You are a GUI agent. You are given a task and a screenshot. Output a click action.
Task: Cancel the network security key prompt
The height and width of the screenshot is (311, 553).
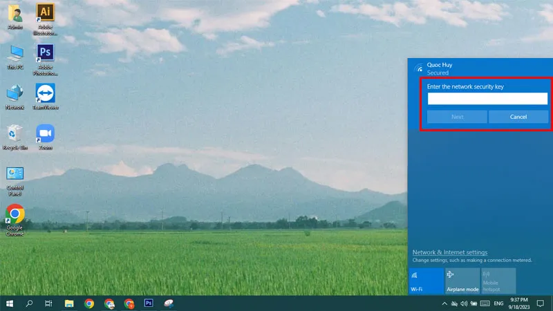518,117
